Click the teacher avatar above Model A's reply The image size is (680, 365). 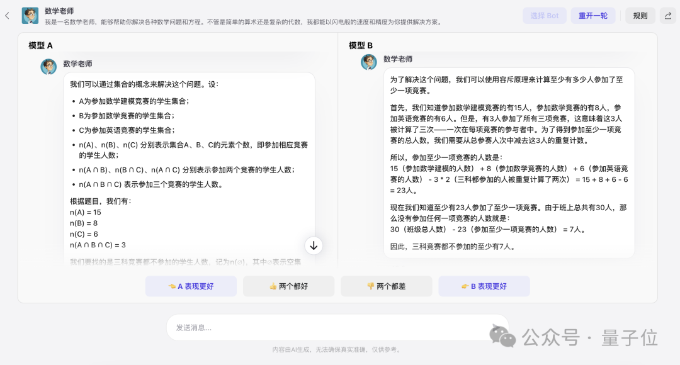tap(48, 66)
